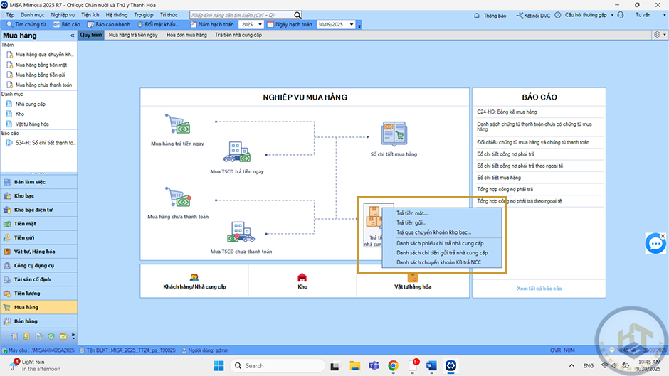
Task: Open Kết nối DVC connection icon
Action: (x=517, y=15)
